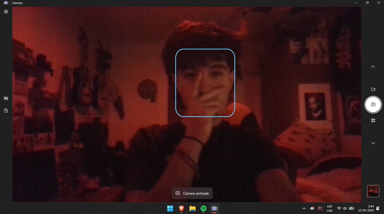Select the next capture mode with down chevron
This screenshot has width=384, height=214.
(x=373, y=143)
